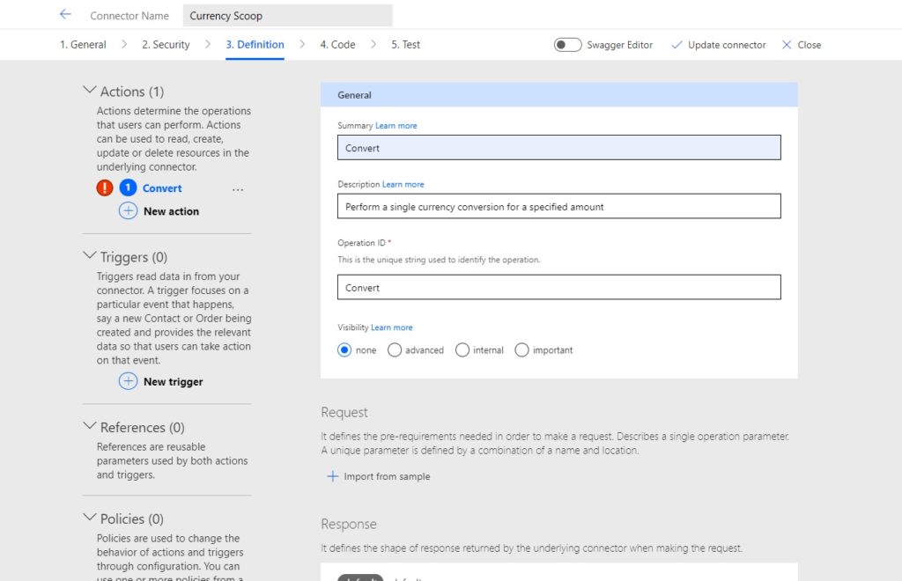This screenshot has width=902, height=581.
Task: Click the Update connector checkmark icon
Action: [677, 45]
